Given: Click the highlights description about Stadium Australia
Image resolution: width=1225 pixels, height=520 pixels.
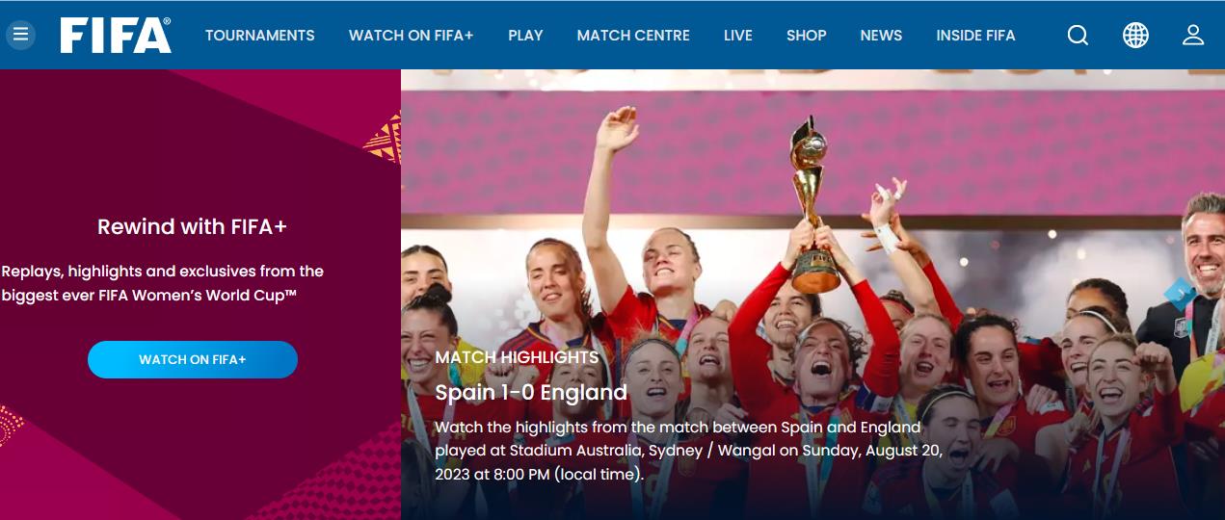Looking at the screenshot, I should [x=689, y=451].
